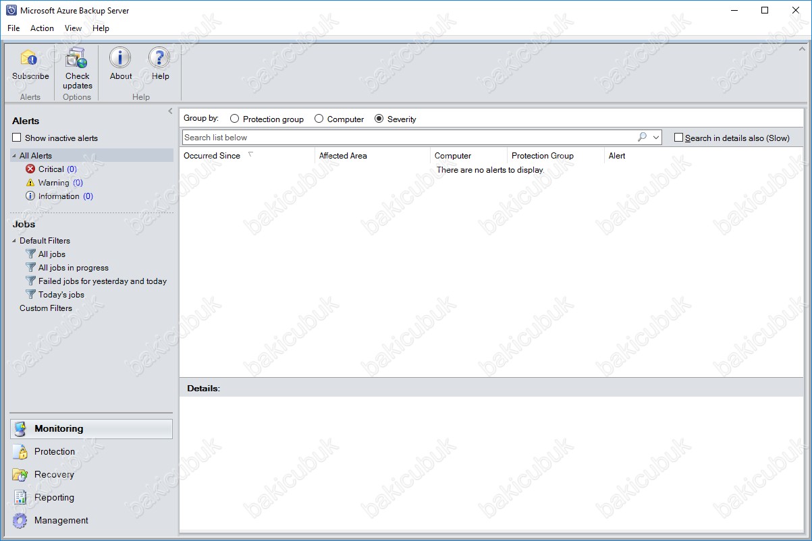Select the Warning alerts triangle icon
This screenshot has width=812, height=541.
click(x=30, y=183)
